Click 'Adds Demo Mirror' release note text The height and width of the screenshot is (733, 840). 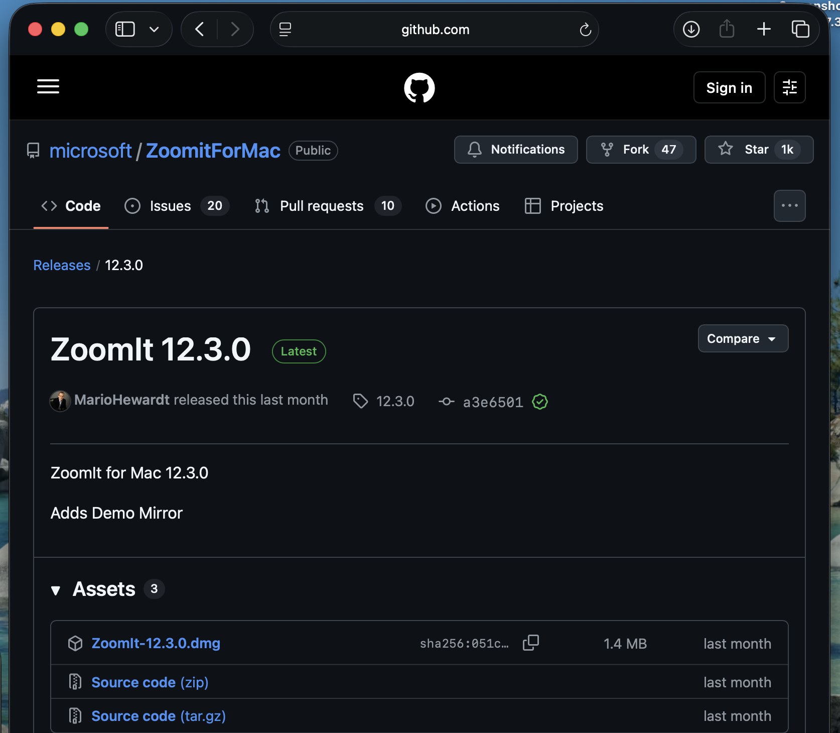point(116,513)
